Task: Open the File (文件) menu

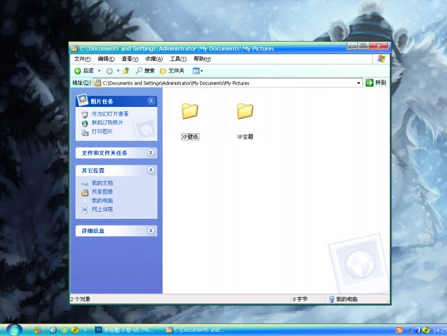Action: pos(83,59)
